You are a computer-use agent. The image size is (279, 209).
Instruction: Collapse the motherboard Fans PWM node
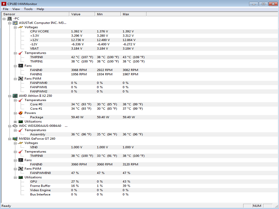click(x=15, y=79)
